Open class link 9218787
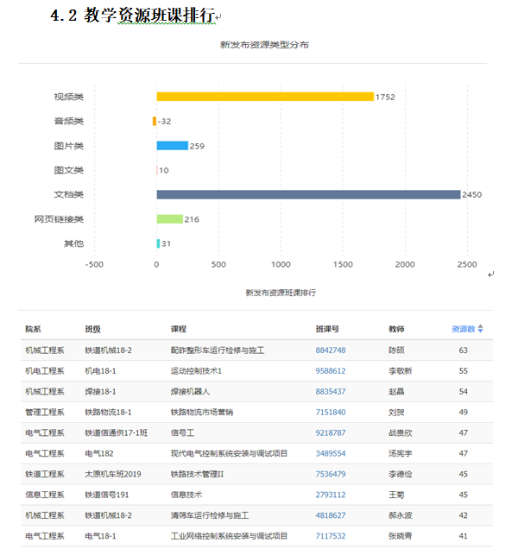Viewport: 518px width, 549px height. (x=331, y=433)
